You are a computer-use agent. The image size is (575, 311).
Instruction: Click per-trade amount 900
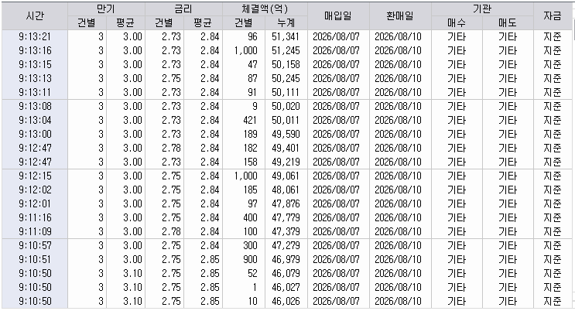[250, 260]
